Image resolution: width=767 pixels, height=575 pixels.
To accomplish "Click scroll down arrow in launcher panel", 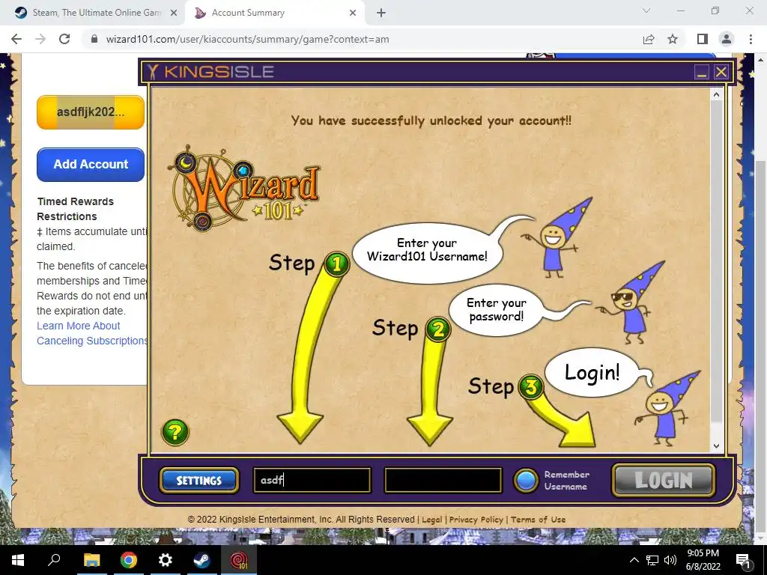I will coord(717,445).
